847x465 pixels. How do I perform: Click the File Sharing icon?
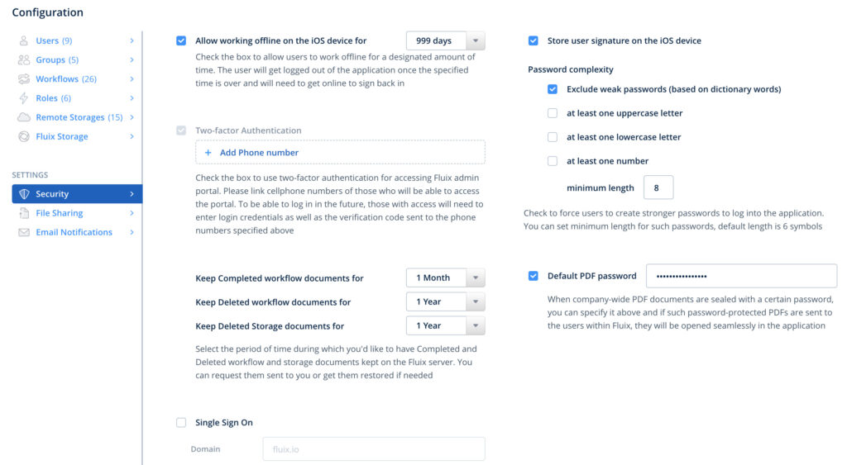point(23,213)
